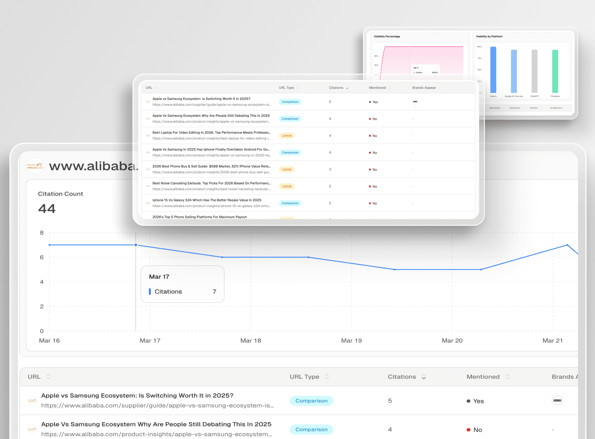The height and width of the screenshot is (439, 595).
Task: Click the Mar 17 data point on the citation chart
Action: coord(136,245)
